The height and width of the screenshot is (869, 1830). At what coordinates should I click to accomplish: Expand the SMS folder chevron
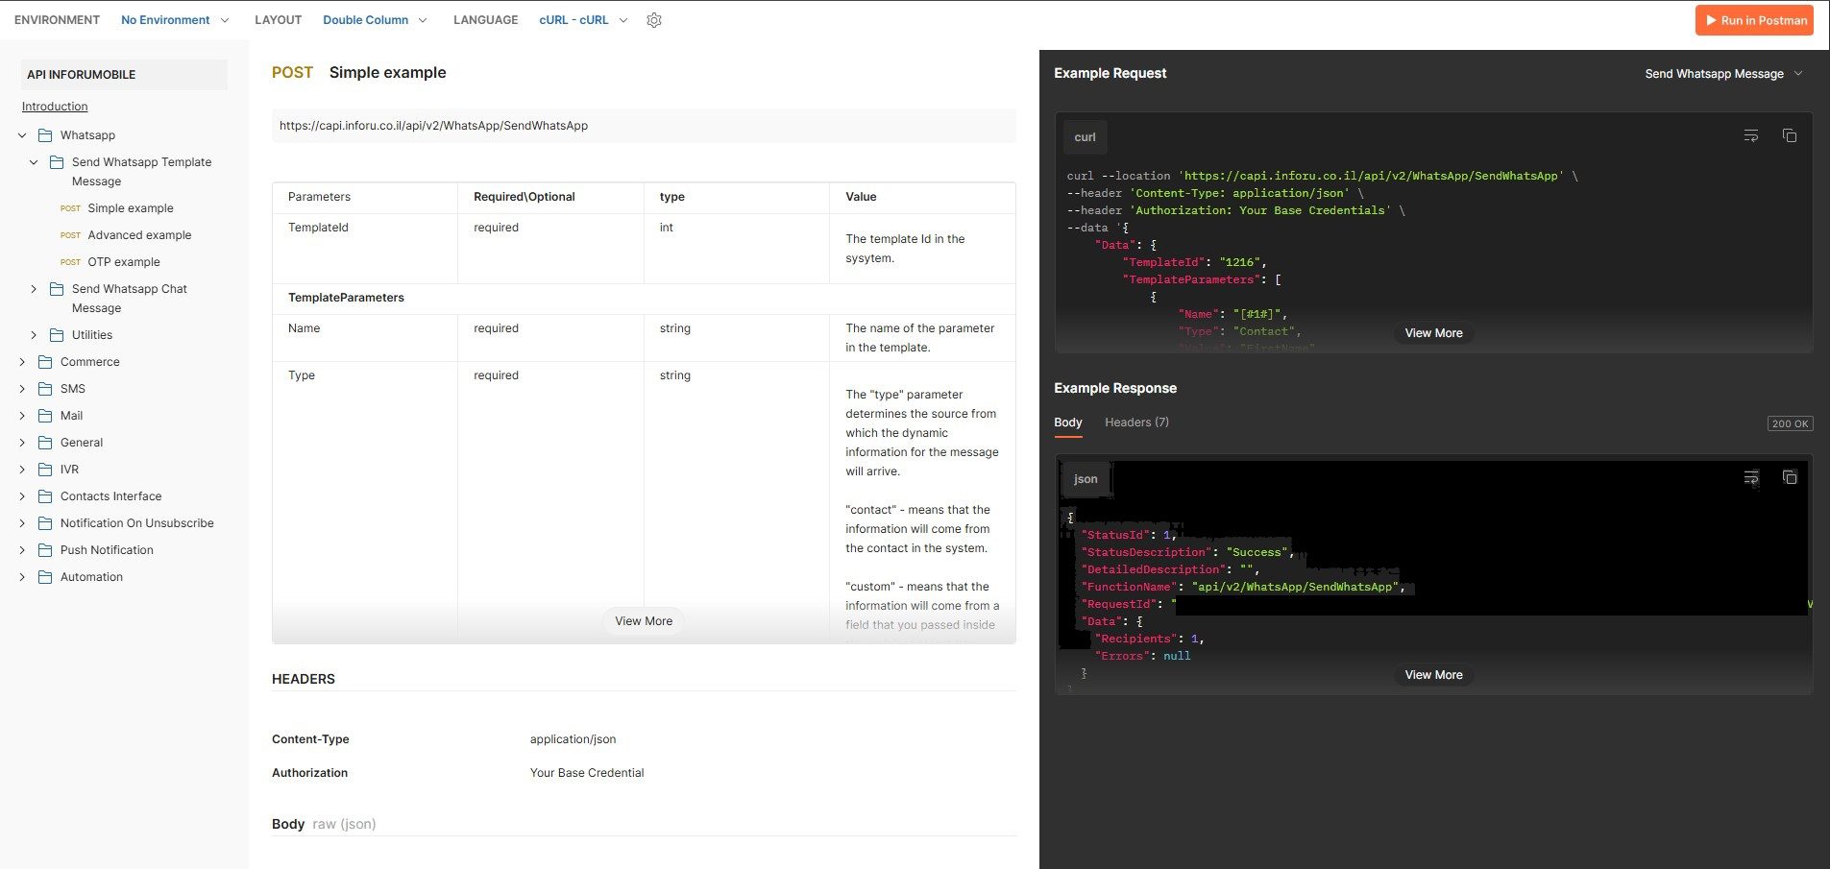(22, 389)
